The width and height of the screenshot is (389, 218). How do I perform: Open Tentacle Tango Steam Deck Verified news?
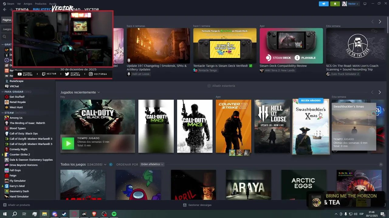coord(225,46)
